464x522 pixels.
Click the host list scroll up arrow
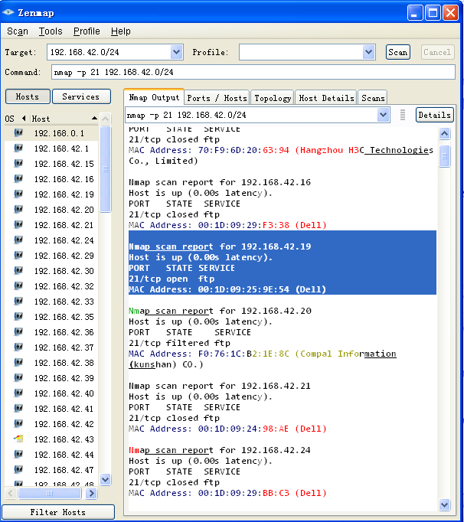tap(105, 119)
